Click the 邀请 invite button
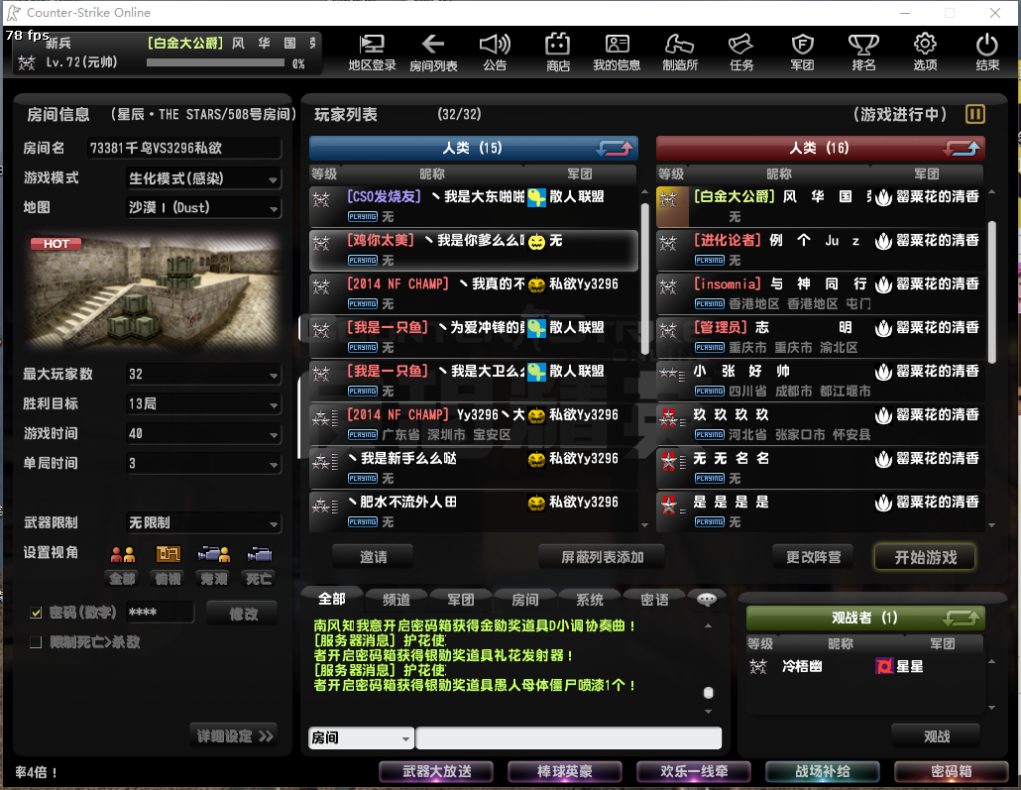 [x=373, y=557]
